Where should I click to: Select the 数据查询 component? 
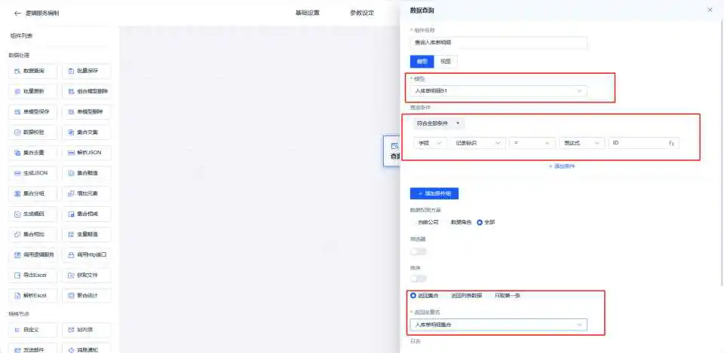[32, 72]
